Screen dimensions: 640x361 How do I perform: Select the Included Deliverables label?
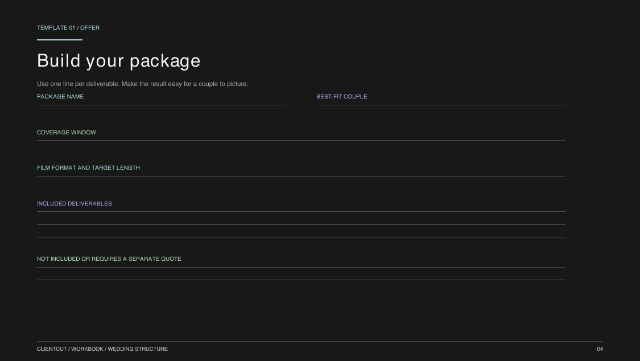pyautogui.click(x=75, y=204)
